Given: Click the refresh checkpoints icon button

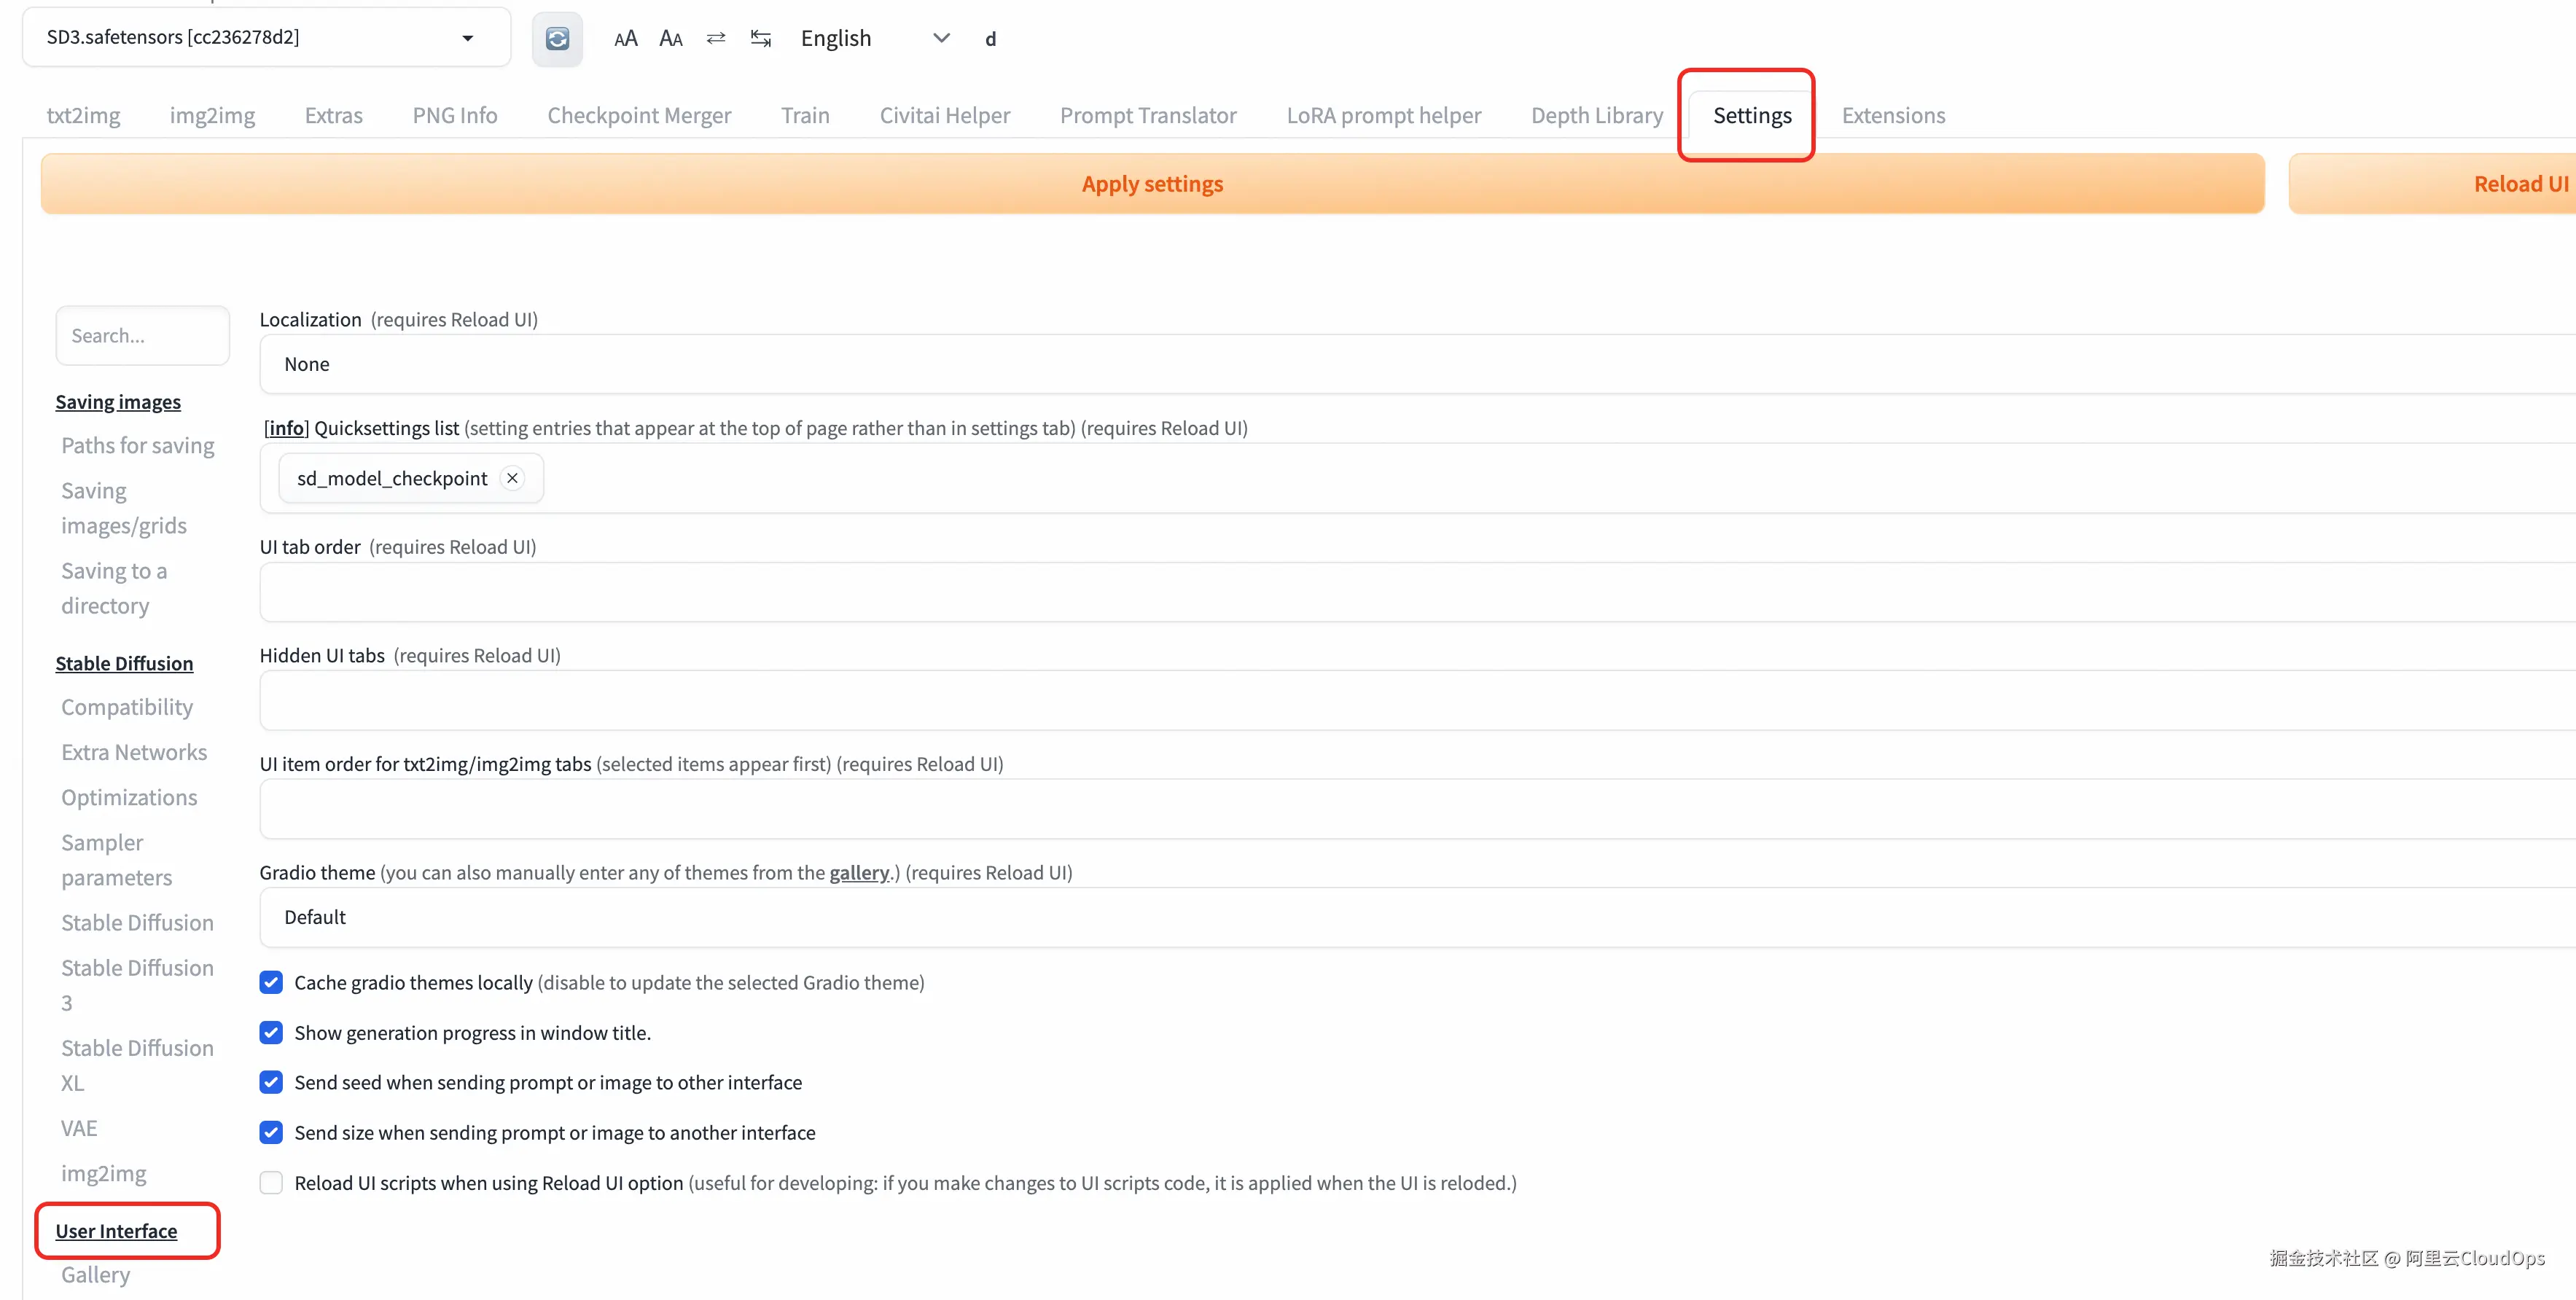Looking at the screenshot, I should coord(557,39).
